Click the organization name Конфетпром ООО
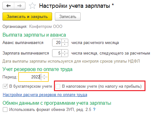The height and width of the screenshot is (123, 165). [x=46, y=27]
